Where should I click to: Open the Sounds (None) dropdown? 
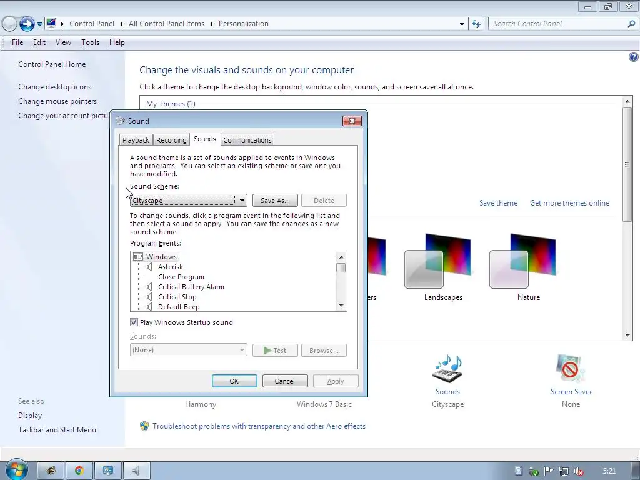189,350
